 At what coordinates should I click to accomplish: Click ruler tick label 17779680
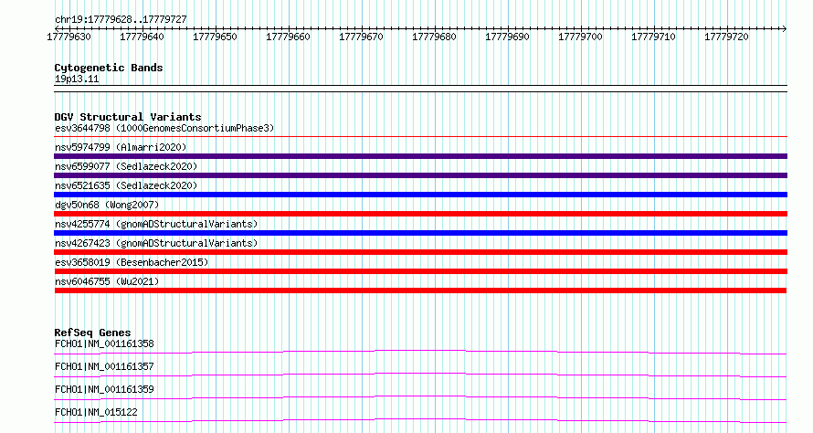pos(434,37)
